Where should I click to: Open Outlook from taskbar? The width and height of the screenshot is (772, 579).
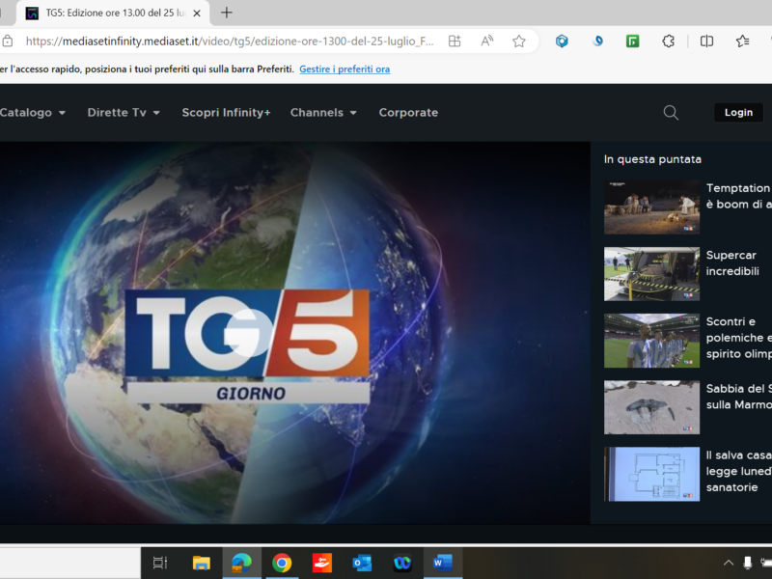(x=362, y=563)
